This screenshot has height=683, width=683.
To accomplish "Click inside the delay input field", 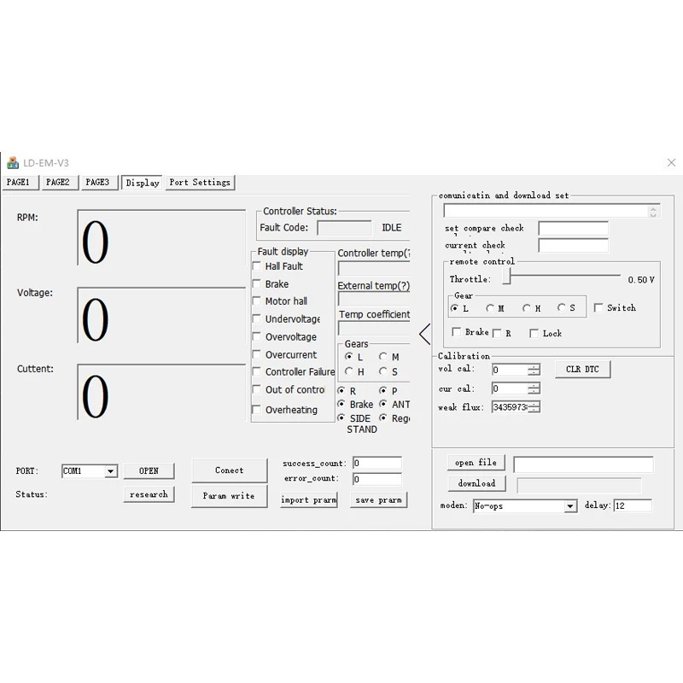I will click(x=632, y=505).
